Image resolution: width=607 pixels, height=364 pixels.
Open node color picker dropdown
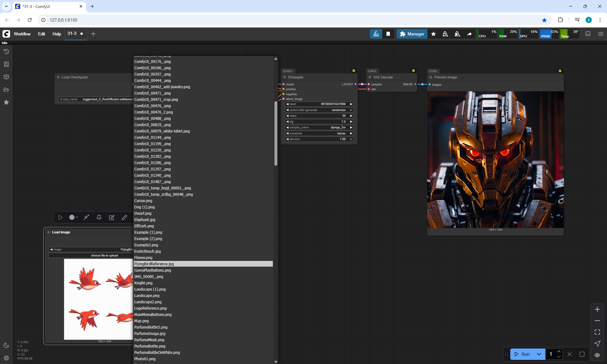pos(74,217)
